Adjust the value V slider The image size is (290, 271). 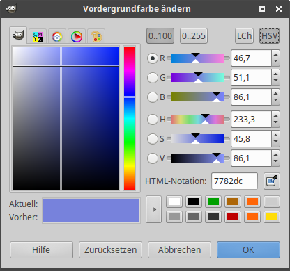click(x=198, y=158)
